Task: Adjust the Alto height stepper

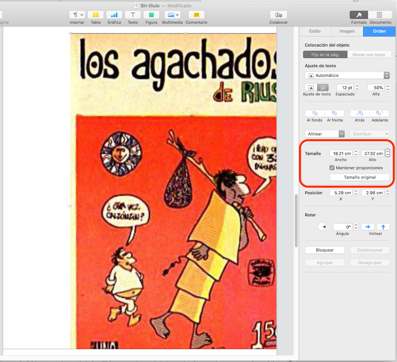Action: click(387, 153)
